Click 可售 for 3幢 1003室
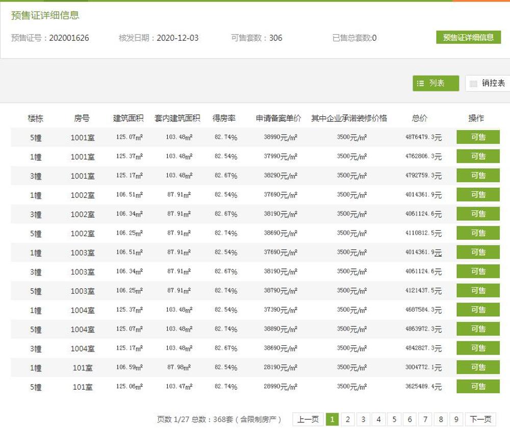This screenshot has width=510, height=428. (x=478, y=271)
